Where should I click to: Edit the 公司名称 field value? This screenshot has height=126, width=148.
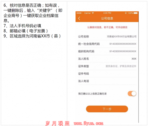122,36
